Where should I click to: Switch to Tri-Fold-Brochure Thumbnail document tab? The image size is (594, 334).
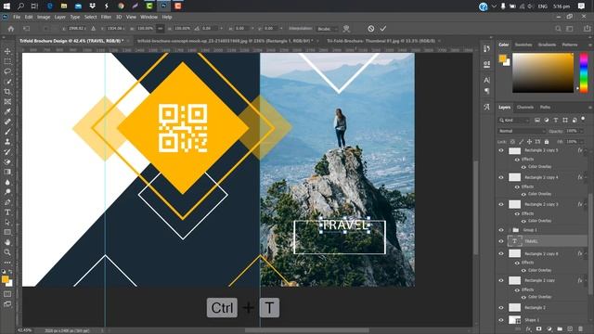point(381,41)
